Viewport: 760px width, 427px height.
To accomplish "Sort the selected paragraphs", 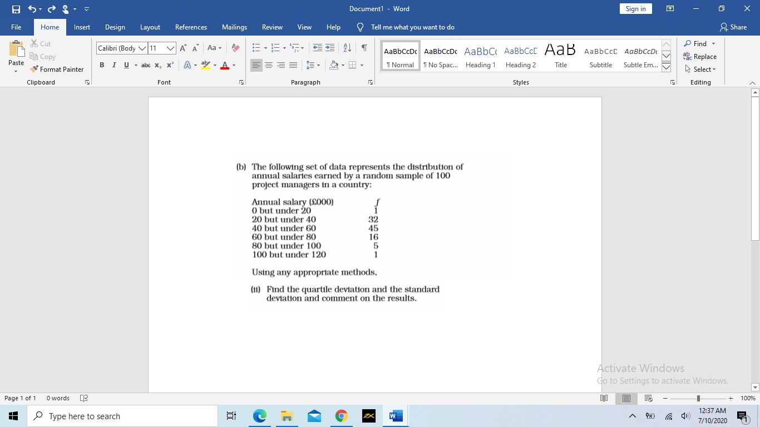I will [x=347, y=48].
